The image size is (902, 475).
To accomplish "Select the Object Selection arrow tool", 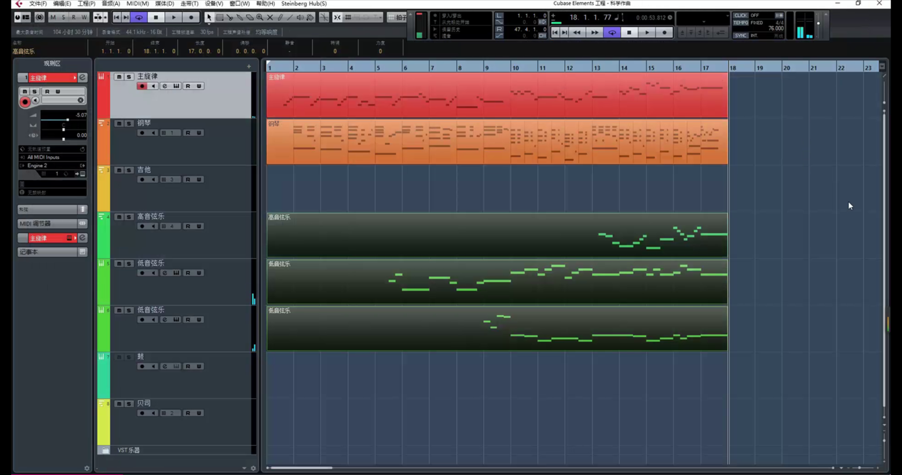I will tap(209, 17).
